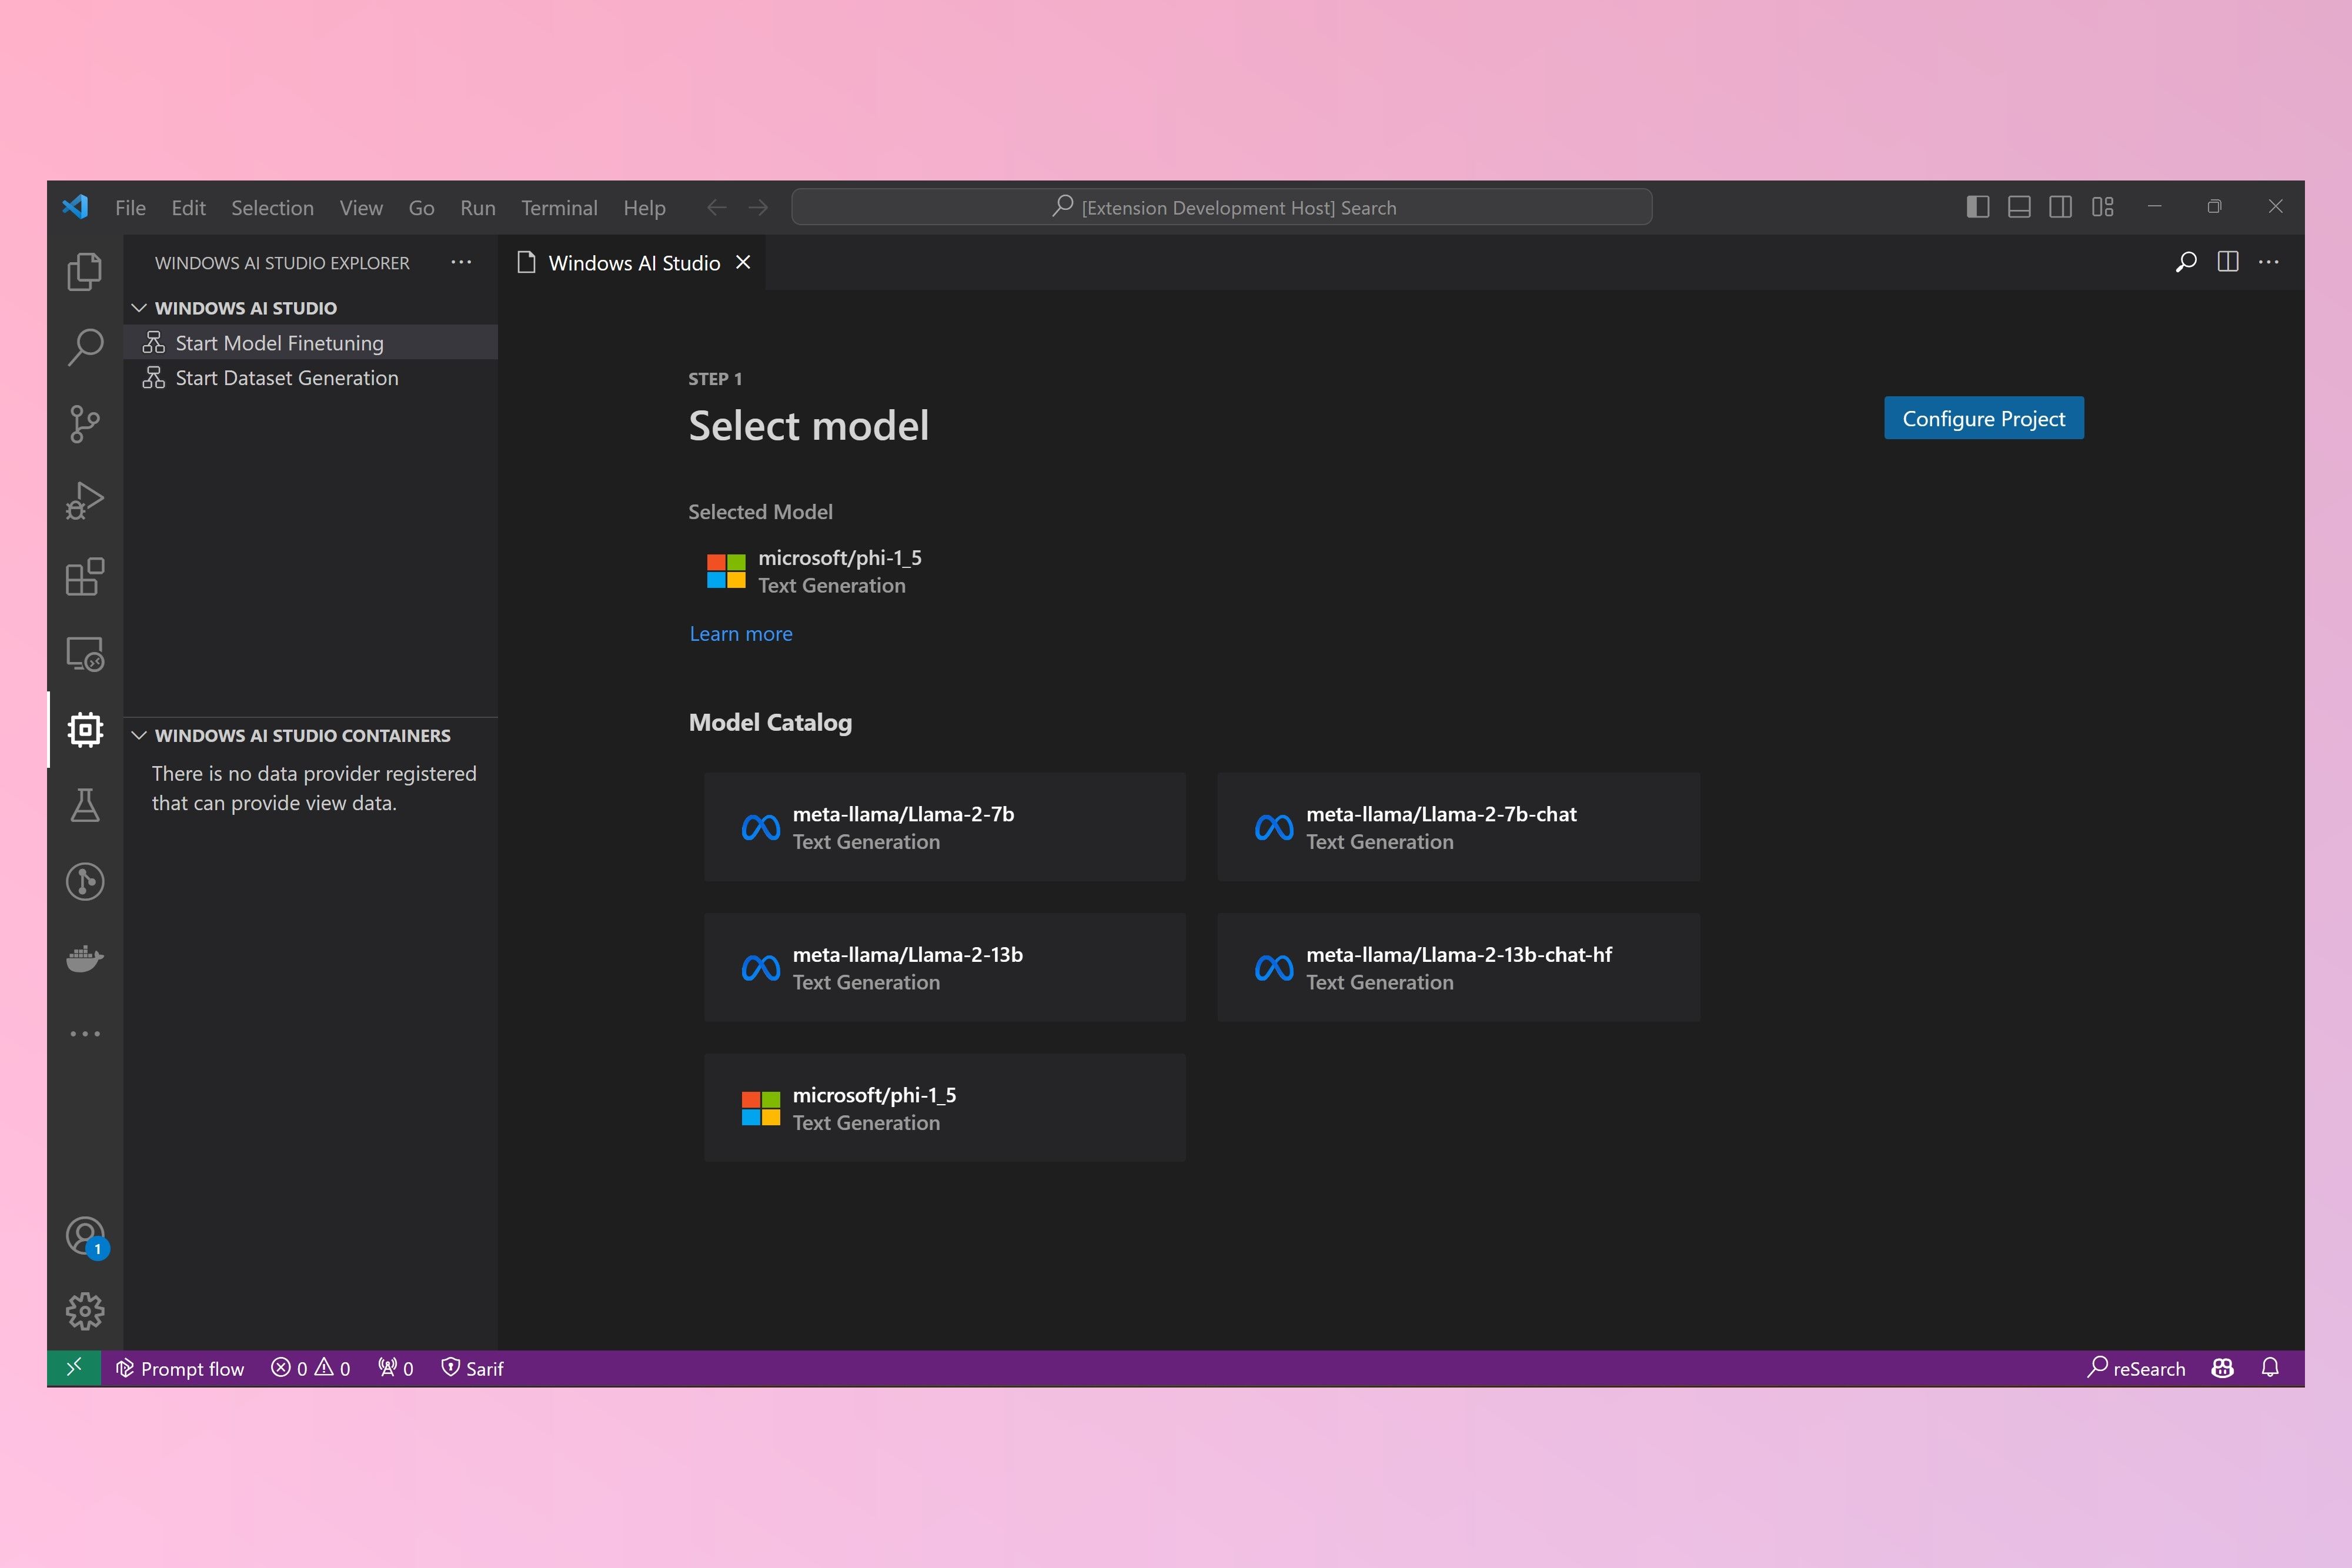2352x1568 pixels.
Task: Open the Selection menu
Action: [272, 208]
